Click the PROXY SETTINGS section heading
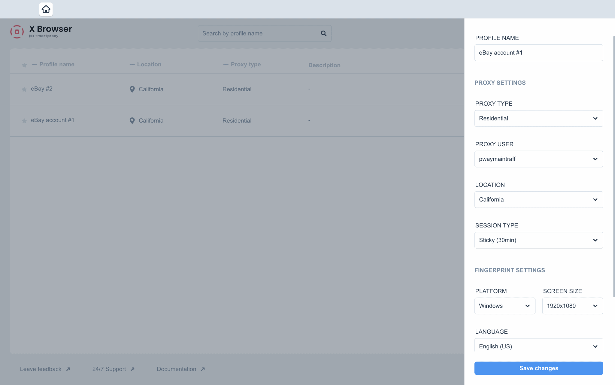The image size is (615, 385). point(500,83)
